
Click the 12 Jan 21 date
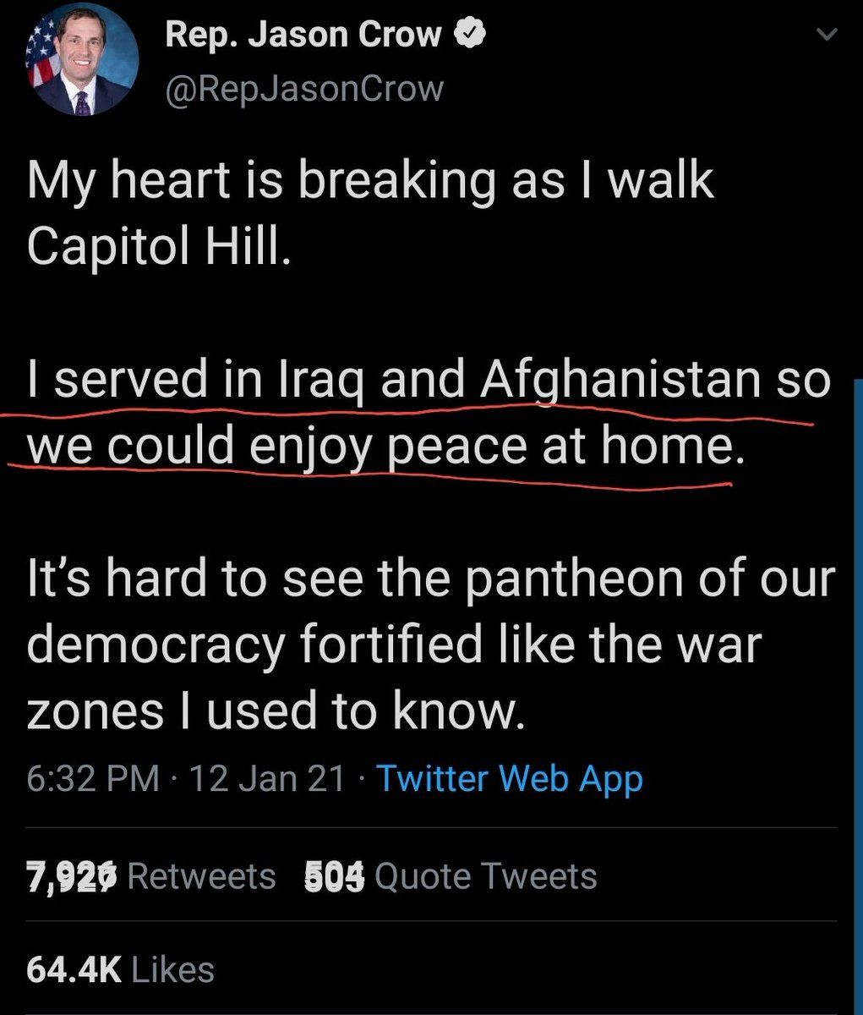pos(267,778)
